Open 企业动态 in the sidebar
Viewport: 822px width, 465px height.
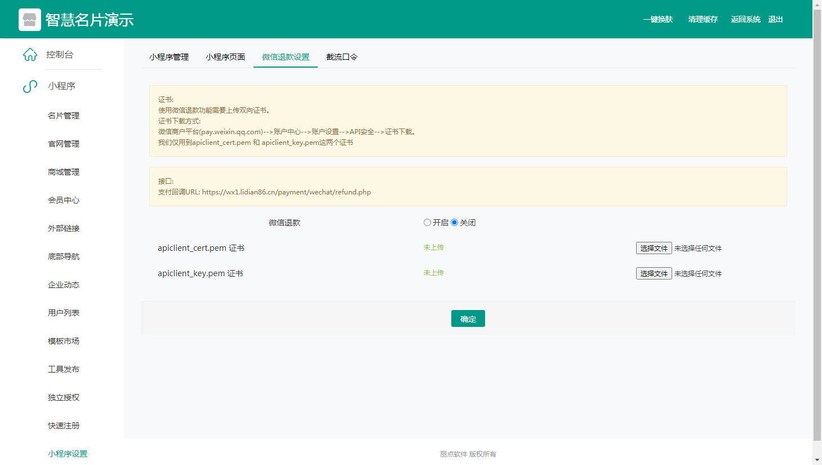point(64,285)
